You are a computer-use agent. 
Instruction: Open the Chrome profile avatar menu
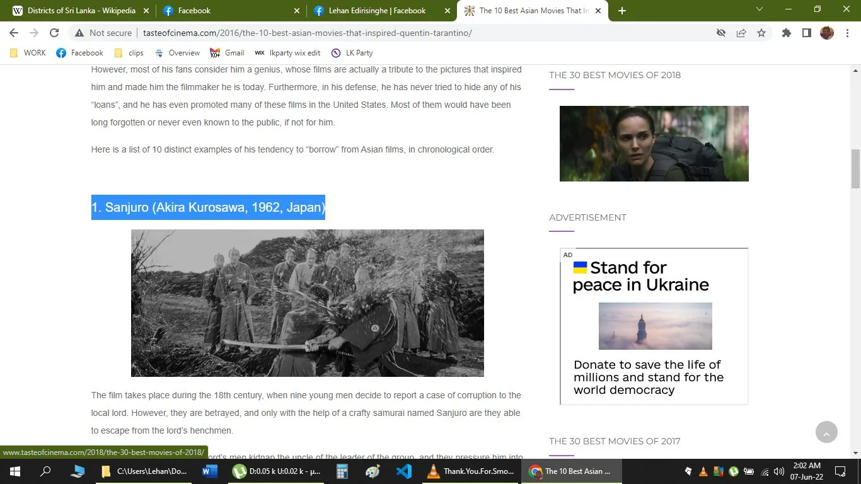point(827,33)
